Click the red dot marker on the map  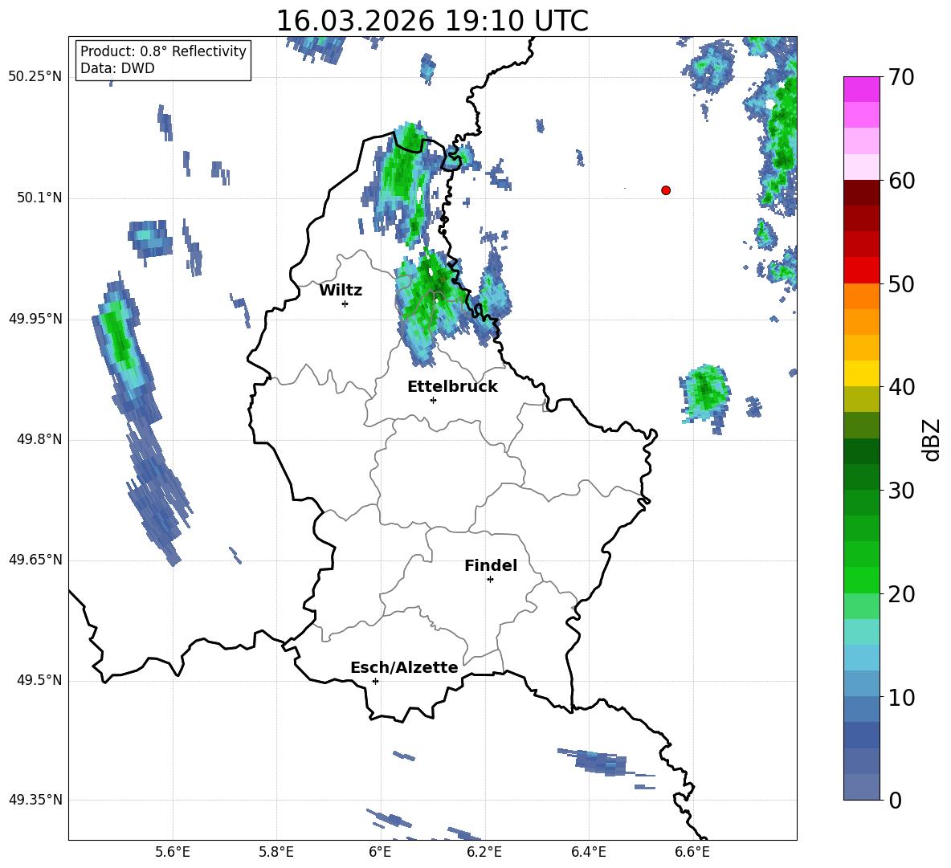666,190
